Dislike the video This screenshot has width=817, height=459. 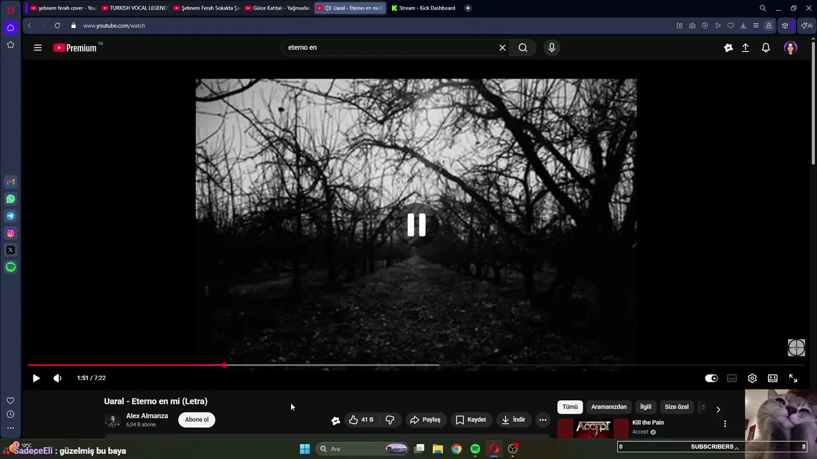click(x=390, y=419)
